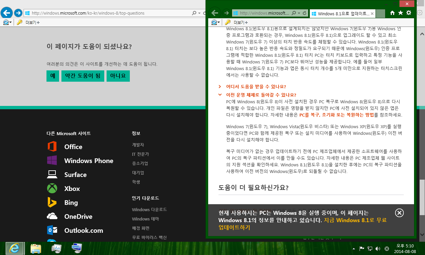Click the background window address bar URL
This screenshot has height=255, width=425.
88,13
